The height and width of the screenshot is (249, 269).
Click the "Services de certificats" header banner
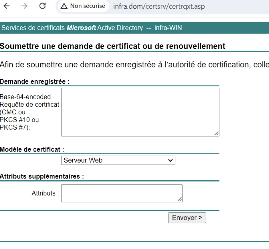(x=92, y=28)
